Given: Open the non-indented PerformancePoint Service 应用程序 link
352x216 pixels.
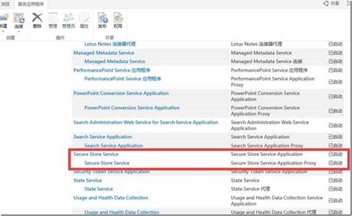Looking at the screenshot, I should point(112,70).
